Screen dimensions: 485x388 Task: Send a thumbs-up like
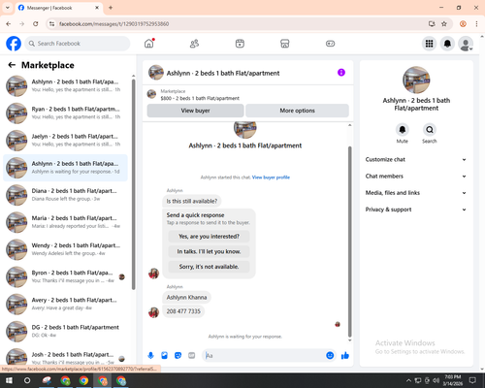345,356
